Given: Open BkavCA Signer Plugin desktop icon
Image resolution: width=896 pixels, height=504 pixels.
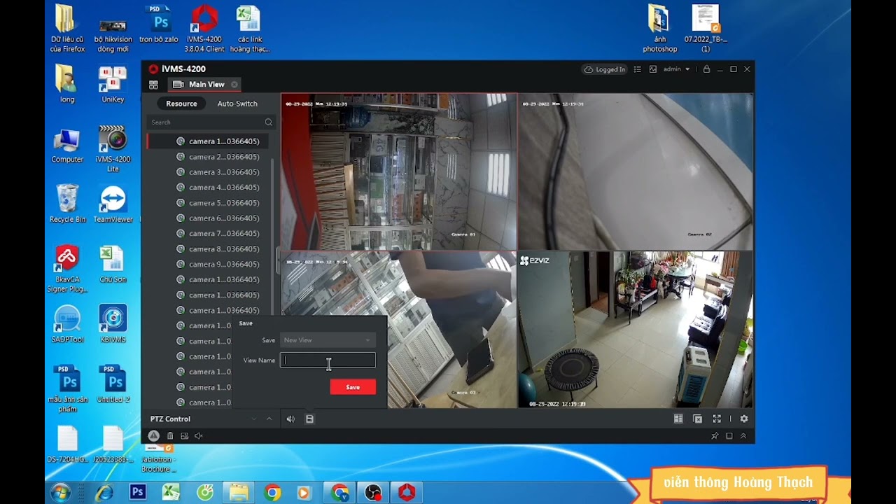Looking at the screenshot, I should (67, 269).
